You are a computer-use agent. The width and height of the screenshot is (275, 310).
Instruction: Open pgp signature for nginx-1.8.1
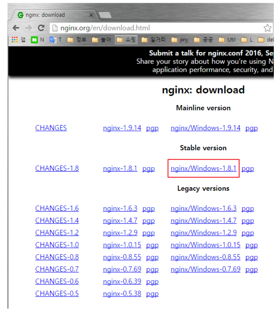149,169
